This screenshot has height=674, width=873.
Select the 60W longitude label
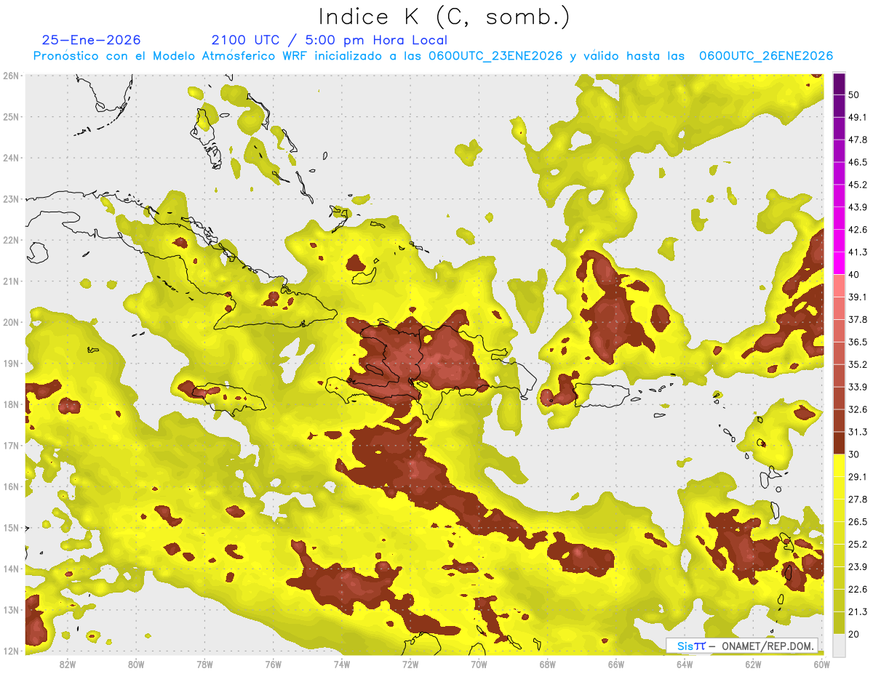click(x=822, y=664)
